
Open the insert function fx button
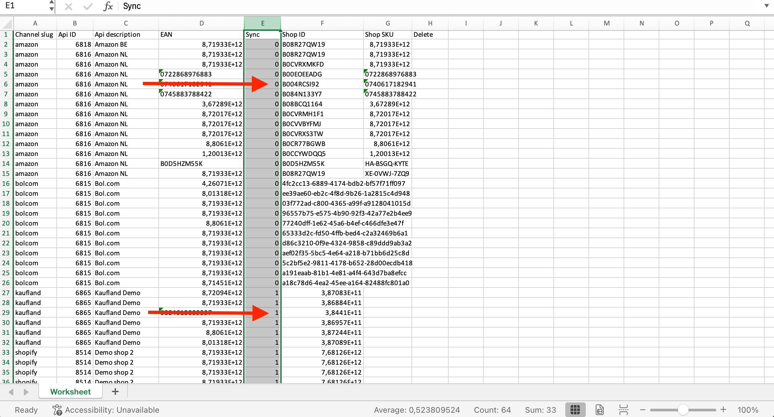(108, 6)
